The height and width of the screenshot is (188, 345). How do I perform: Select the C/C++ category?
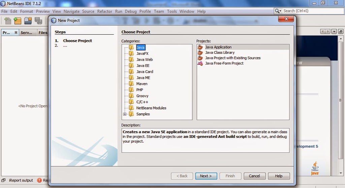point(142,102)
